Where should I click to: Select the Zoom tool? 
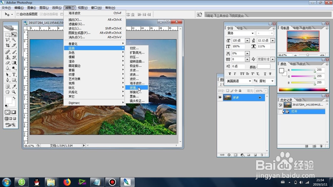[14, 92]
